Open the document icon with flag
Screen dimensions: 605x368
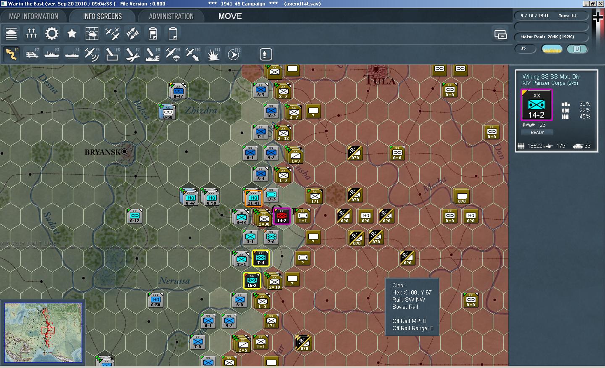tap(153, 33)
